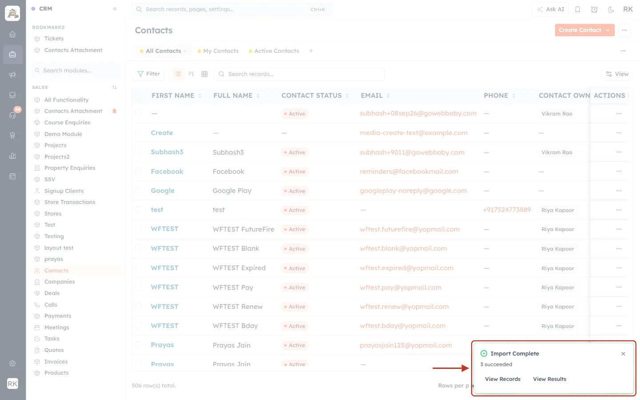640x400 pixels.
Task: Open the megaphone marketing icon in rail
Action: (x=12, y=75)
